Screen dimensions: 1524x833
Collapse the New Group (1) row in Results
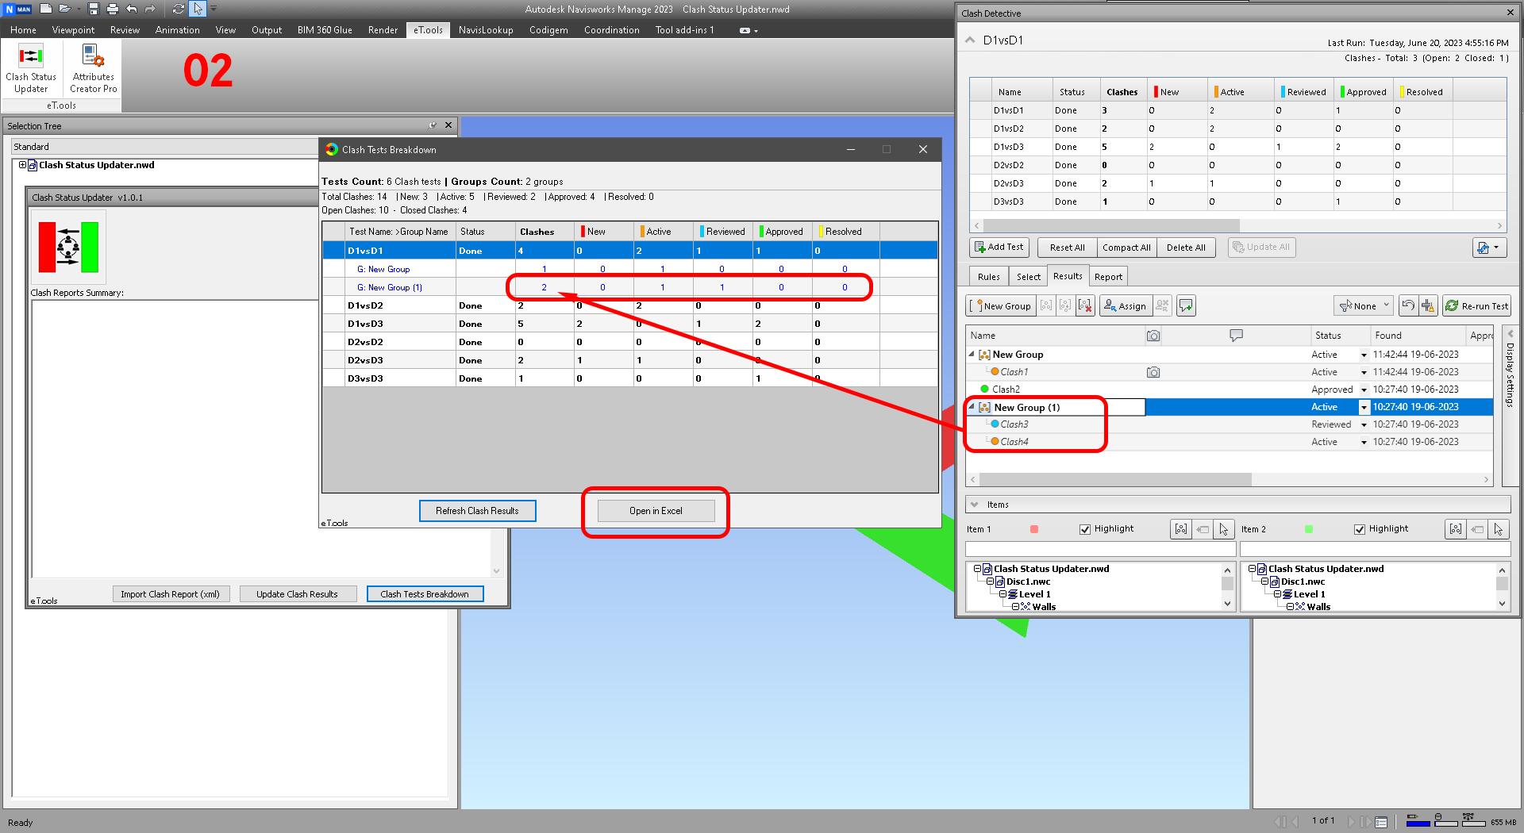[x=972, y=406]
